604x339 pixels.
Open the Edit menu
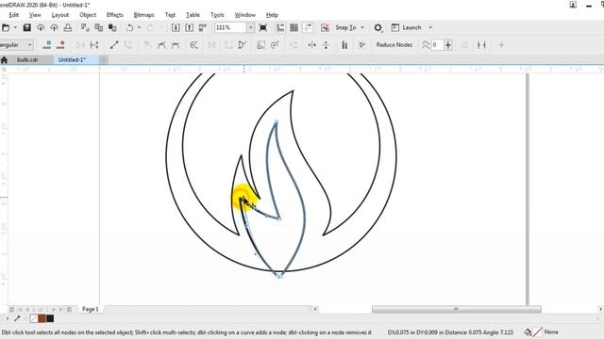tap(13, 15)
